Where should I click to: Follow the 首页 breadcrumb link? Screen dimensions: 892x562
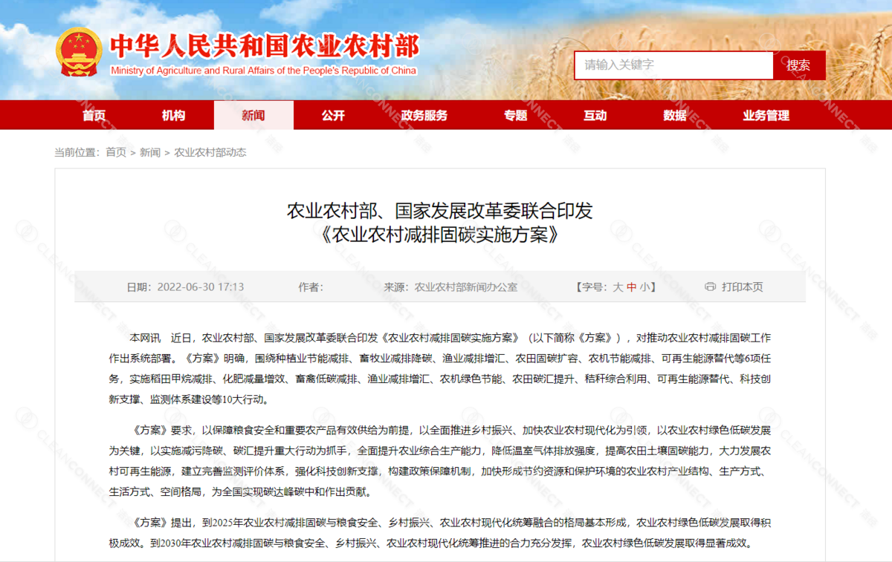[x=116, y=152]
